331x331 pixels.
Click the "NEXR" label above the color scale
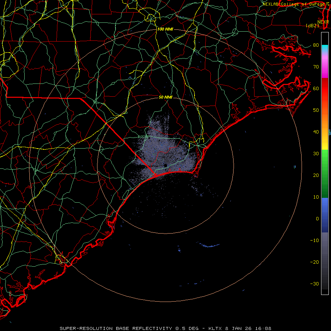click(x=323, y=22)
